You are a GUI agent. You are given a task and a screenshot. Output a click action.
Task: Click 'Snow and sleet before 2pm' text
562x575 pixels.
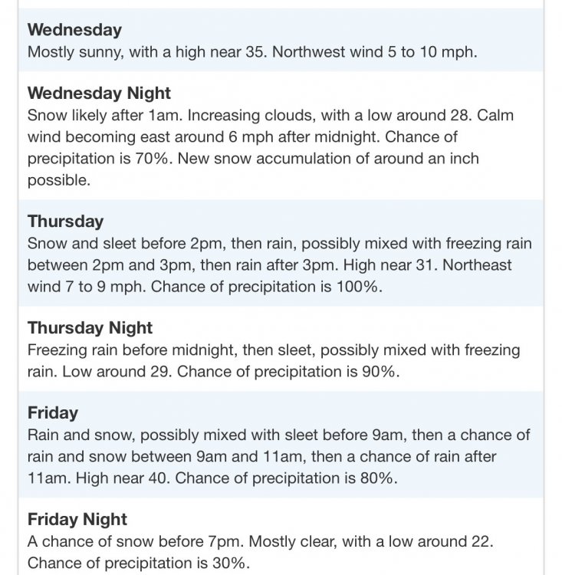pyautogui.click(x=127, y=244)
